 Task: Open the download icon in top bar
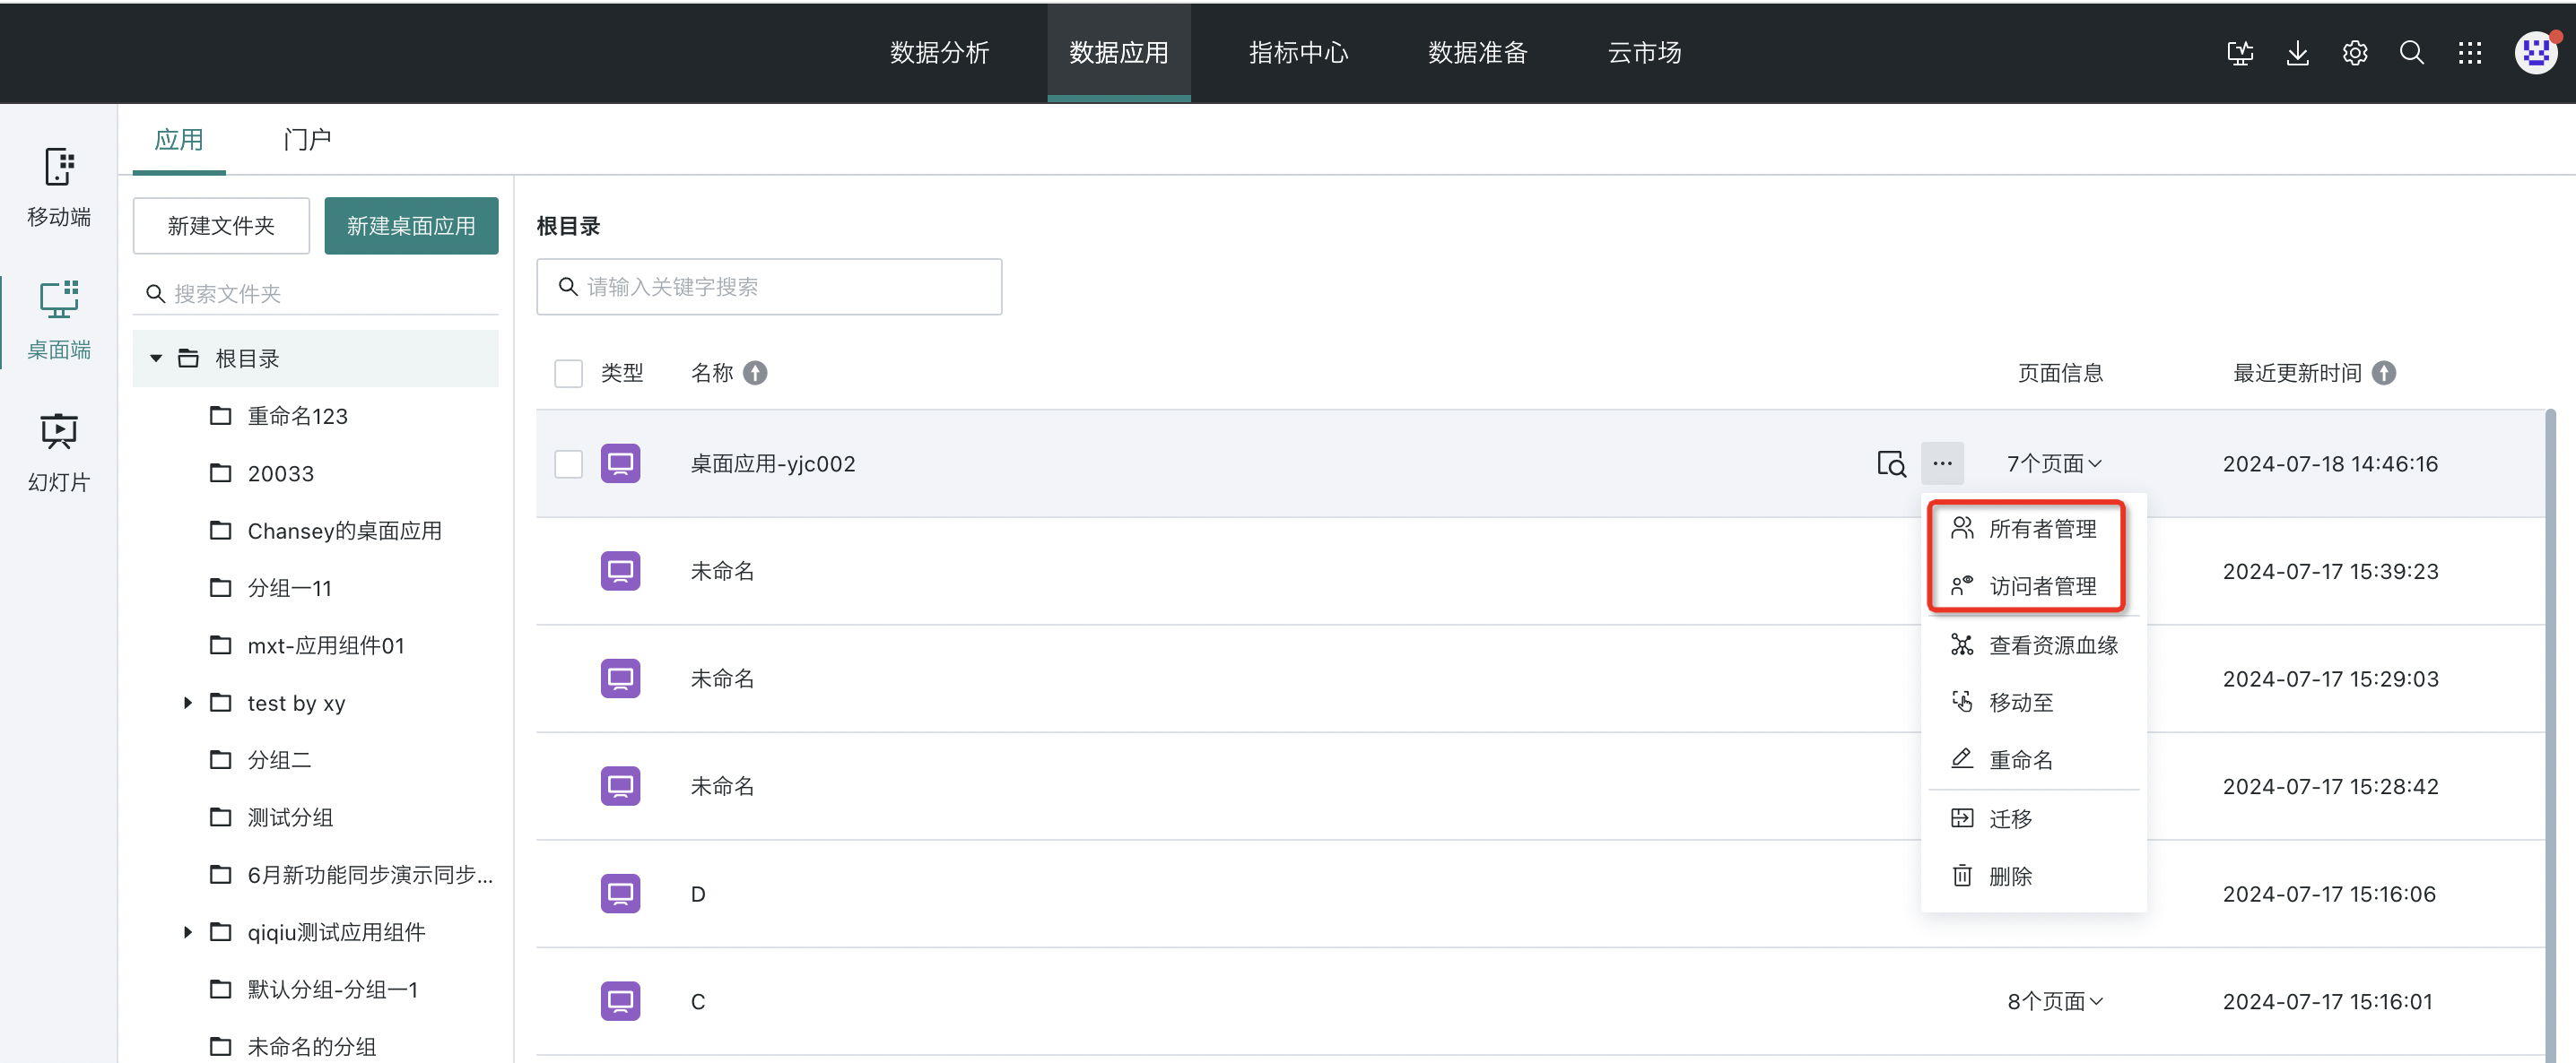tap(2297, 53)
